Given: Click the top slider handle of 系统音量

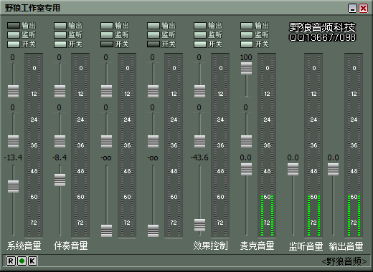Looking at the screenshot, I should click(13, 91).
